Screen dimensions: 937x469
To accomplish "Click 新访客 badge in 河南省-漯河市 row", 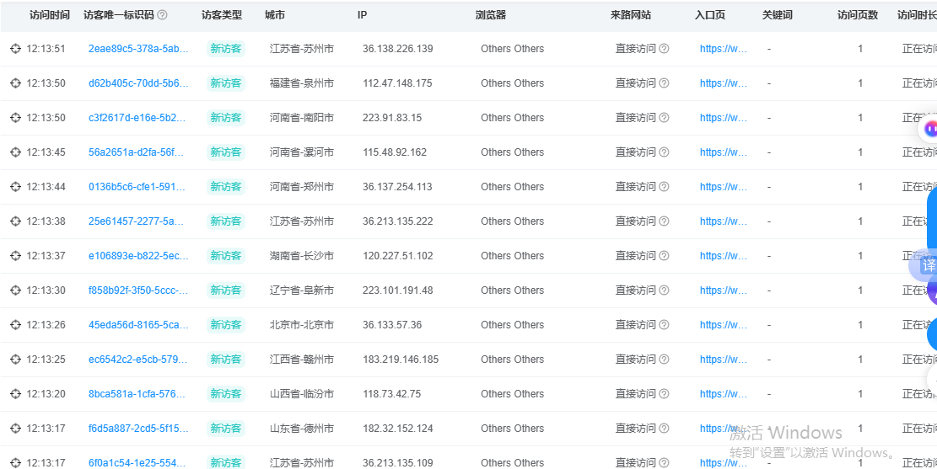I will pyautogui.click(x=226, y=152).
